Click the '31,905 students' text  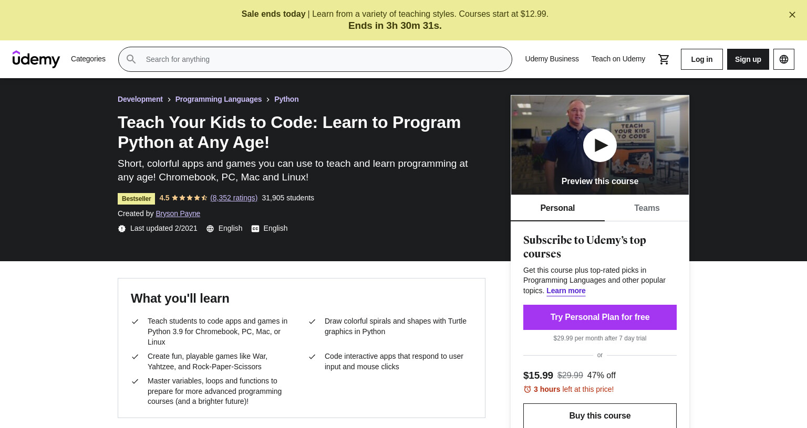click(x=288, y=198)
